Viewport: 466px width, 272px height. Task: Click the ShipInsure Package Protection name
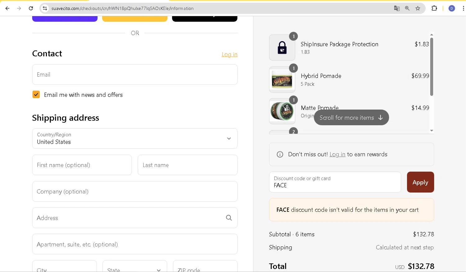340,44
